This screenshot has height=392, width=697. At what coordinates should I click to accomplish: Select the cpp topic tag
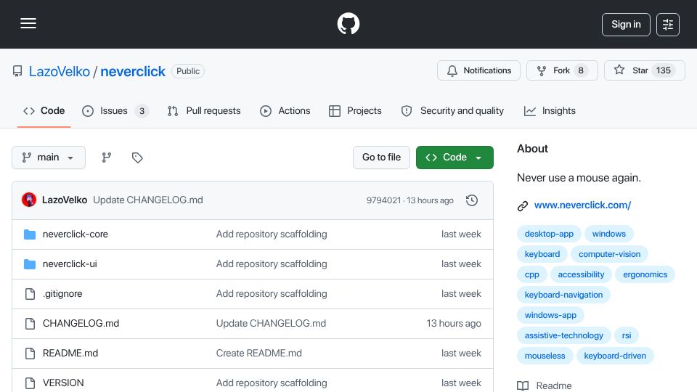pos(531,274)
